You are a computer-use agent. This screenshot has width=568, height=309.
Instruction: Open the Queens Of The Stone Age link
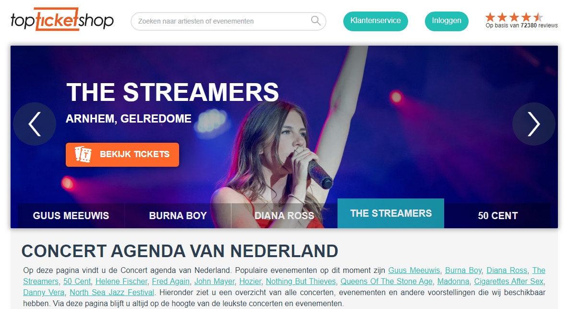(x=387, y=282)
